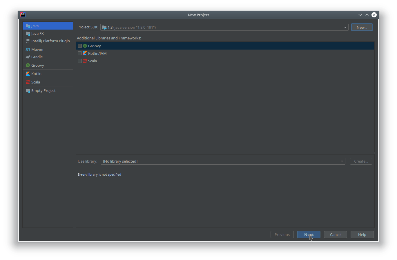
Task: Click the Help button
Action: coord(362,234)
